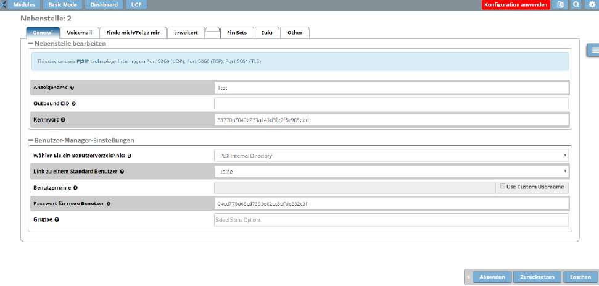Click help icon next to Outbound CID
Screen dimensions: 599x286
pyautogui.click(x=73, y=104)
